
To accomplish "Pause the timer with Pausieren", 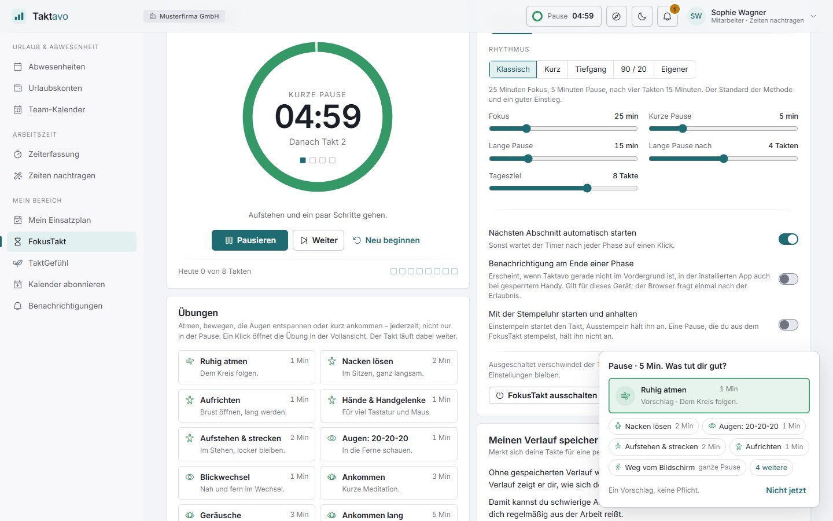I will pos(250,240).
